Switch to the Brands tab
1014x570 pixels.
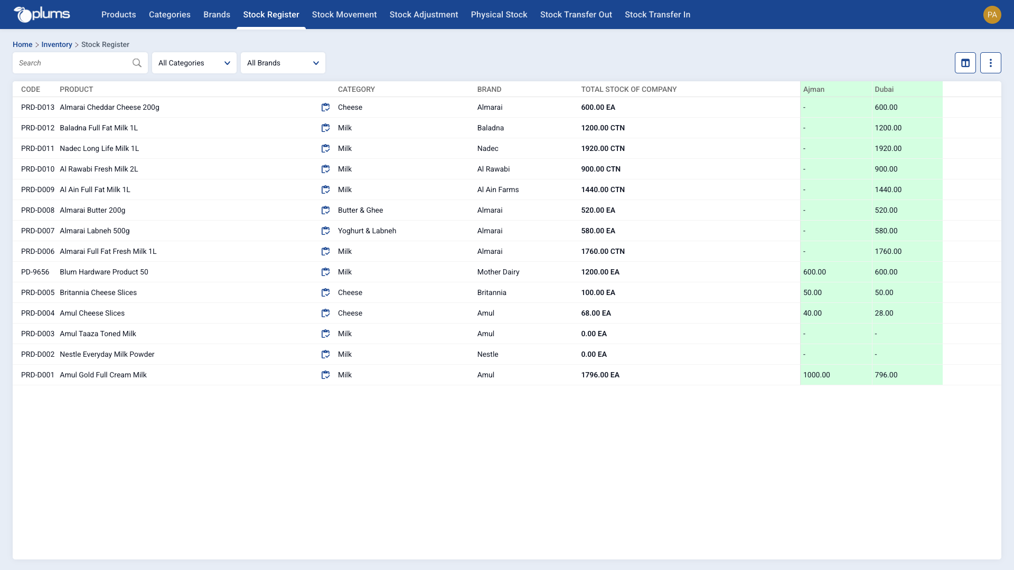click(x=217, y=15)
